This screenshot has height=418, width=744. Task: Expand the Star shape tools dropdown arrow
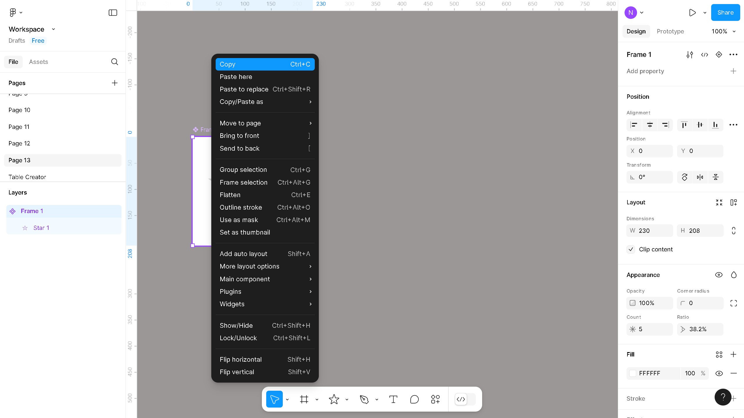347,399
